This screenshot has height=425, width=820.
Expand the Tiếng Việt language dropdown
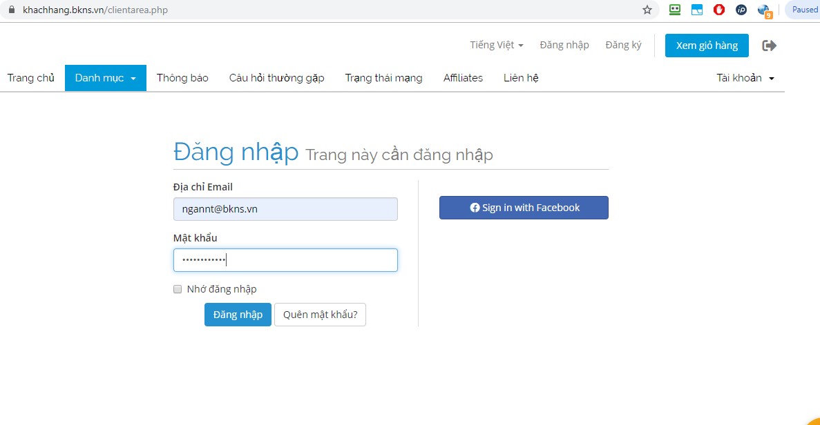[496, 45]
